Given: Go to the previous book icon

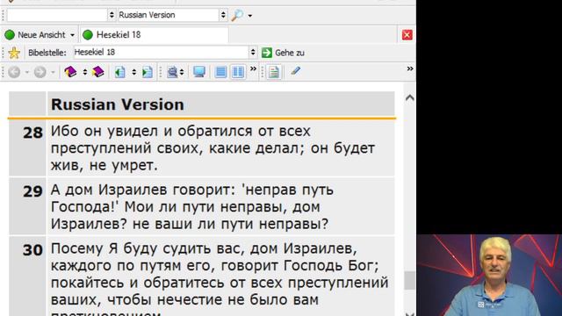Looking at the screenshot, I should 70,72.
